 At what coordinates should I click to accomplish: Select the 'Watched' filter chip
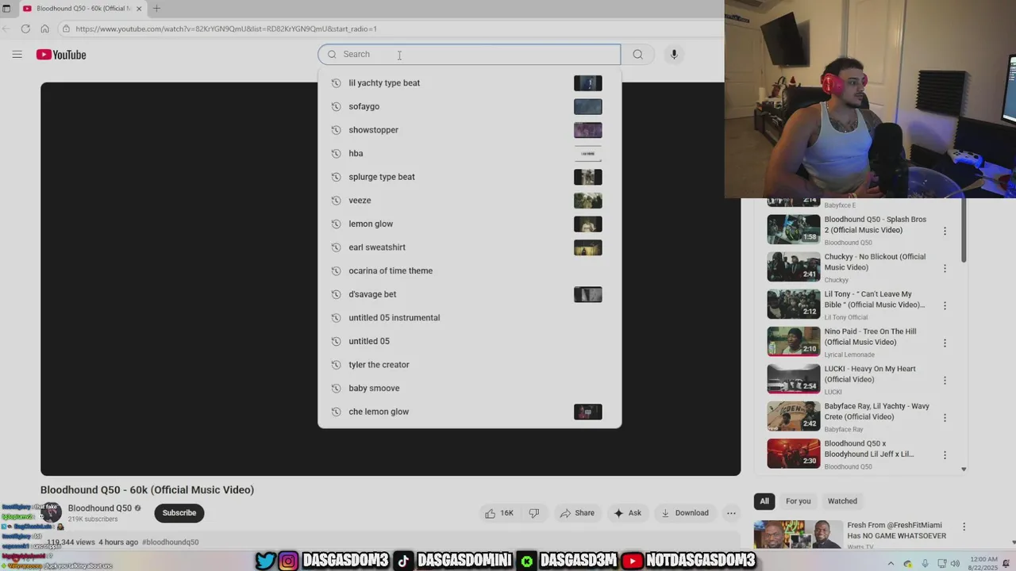pyautogui.click(x=842, y=501)
